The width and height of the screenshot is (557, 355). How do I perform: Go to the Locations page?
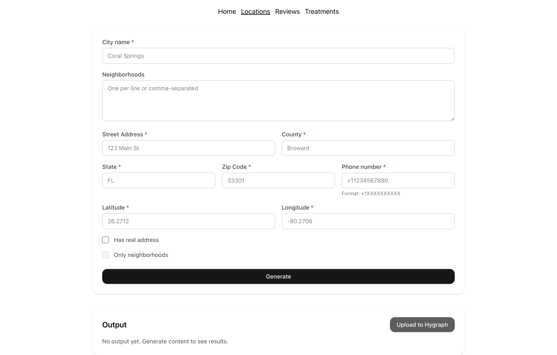(x=255, y=12)
